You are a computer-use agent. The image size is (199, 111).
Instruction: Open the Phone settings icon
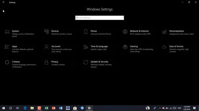[86, 32]
